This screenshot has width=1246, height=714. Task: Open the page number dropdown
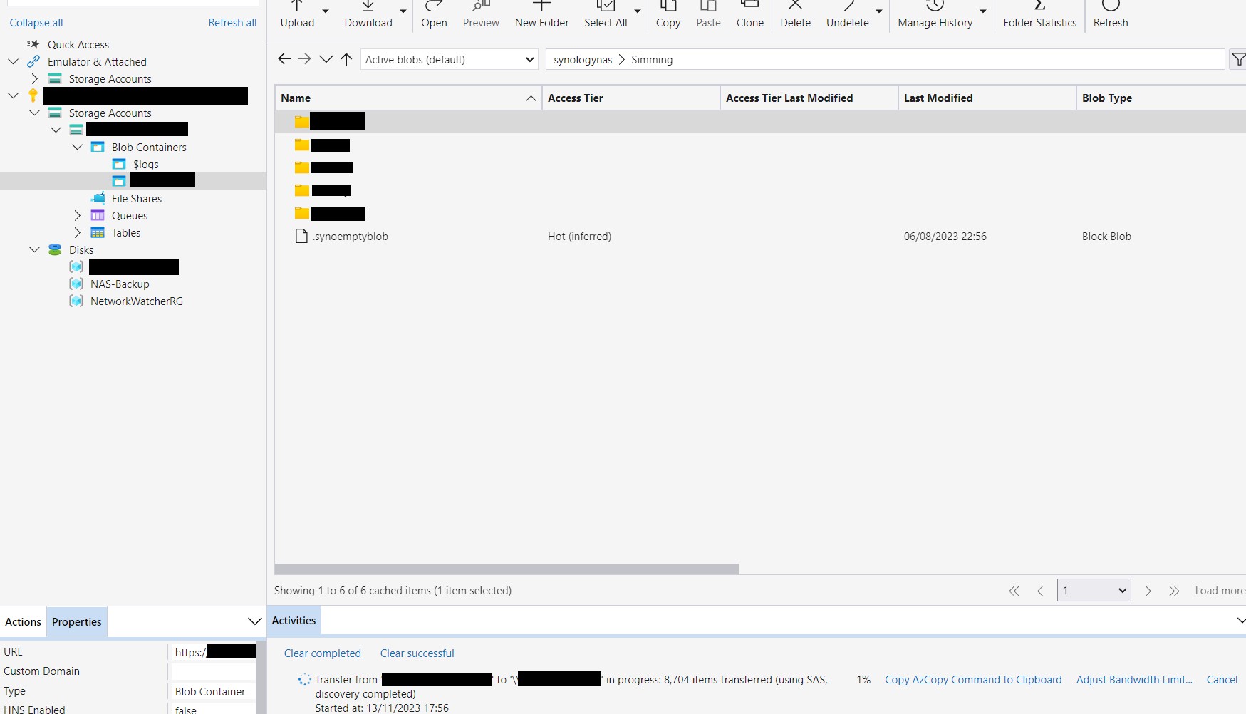click(1093, 591)
